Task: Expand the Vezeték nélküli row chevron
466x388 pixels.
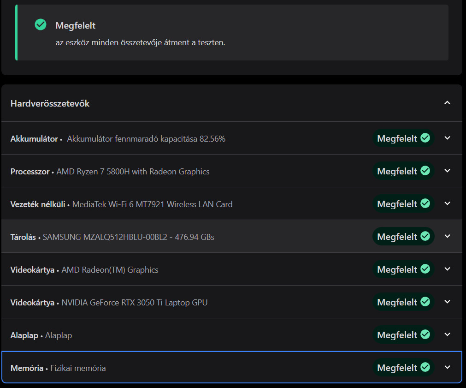Action: (447, 203)
